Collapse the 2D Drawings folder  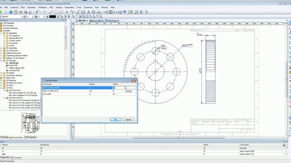pyautogui.click(x=1, y=60)
